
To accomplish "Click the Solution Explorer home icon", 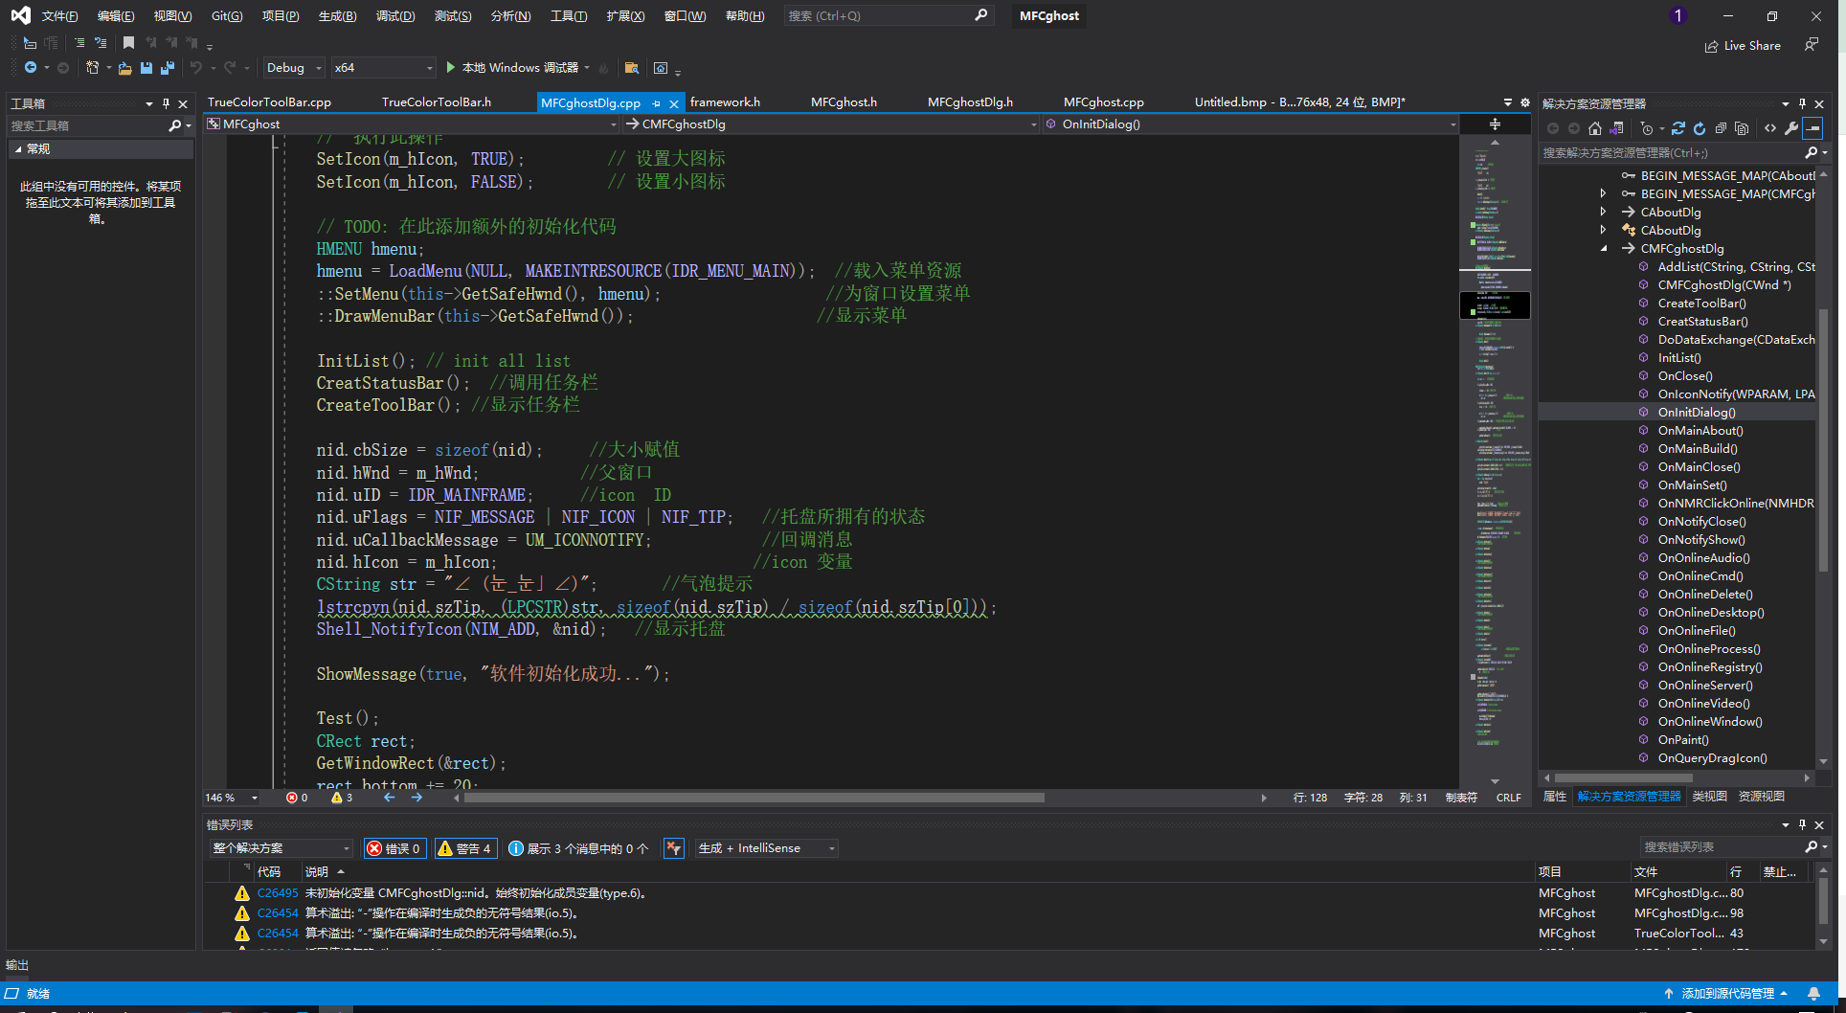I will tap(1594, 128).
